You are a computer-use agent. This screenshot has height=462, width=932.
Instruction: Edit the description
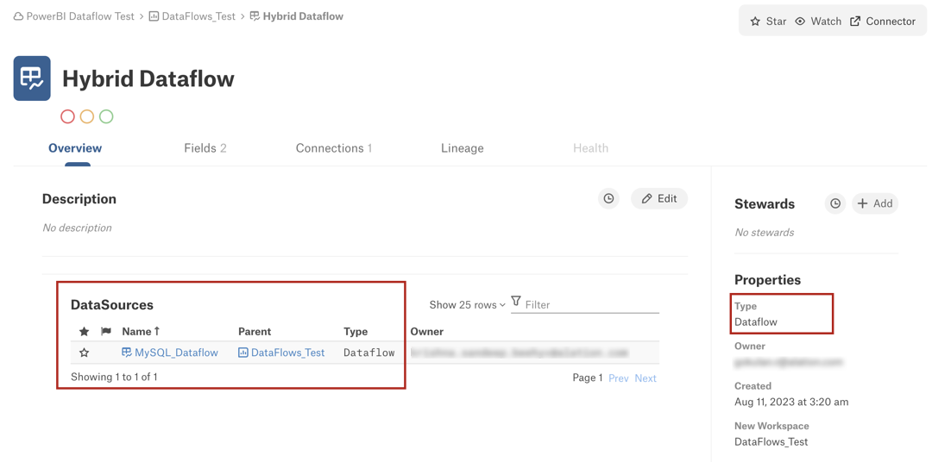tap(659, 199)
